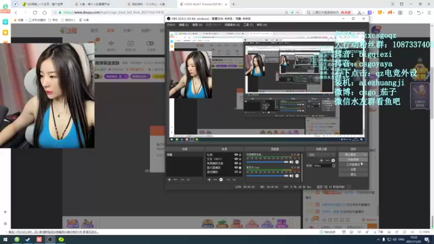Open the Windows Start menu

(5, 239)
